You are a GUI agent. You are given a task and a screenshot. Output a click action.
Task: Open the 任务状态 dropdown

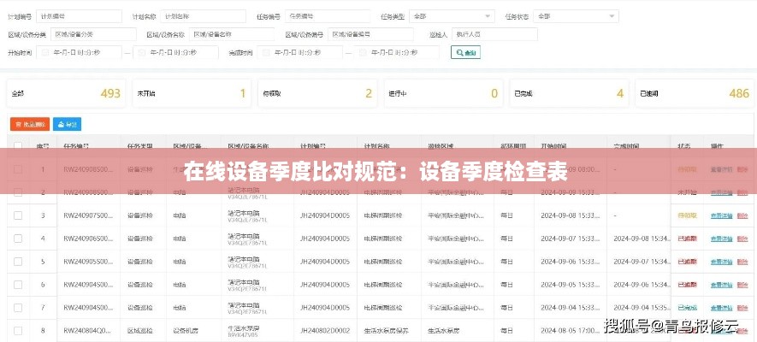pyautogui.click(x=577, y=16)
